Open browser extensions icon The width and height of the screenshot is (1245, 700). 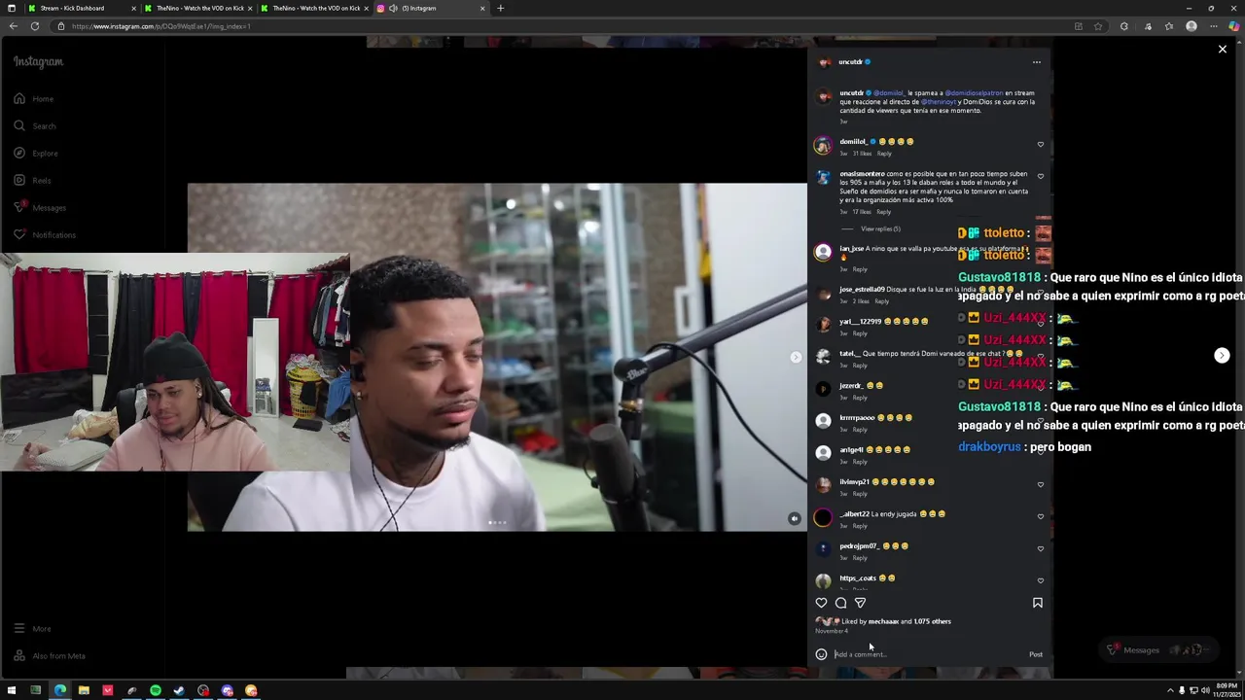[x=1124, y=26]
